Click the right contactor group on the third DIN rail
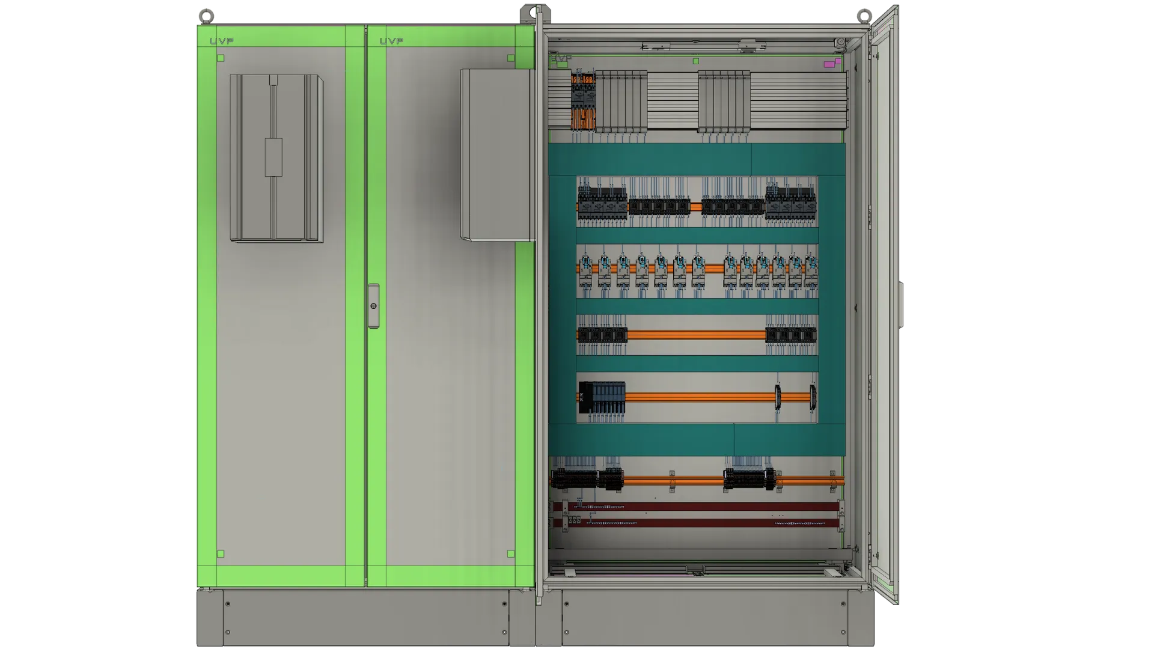Viewport: 1154px width, 649px height. pos(790,335)
